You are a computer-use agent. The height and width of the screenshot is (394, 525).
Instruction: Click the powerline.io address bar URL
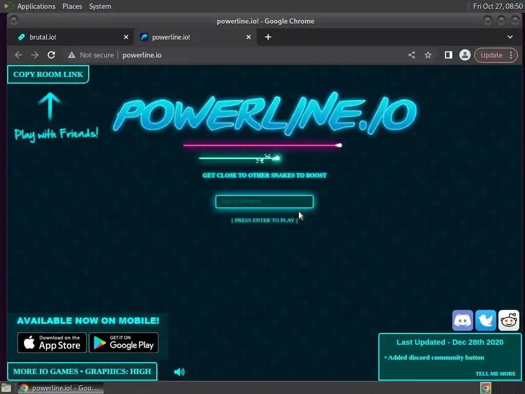[142, 55]
